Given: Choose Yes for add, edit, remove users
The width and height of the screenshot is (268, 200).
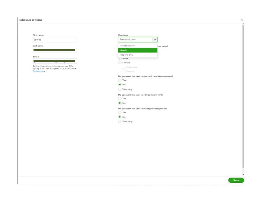Looking at the screenshot, I should point(120,80).
